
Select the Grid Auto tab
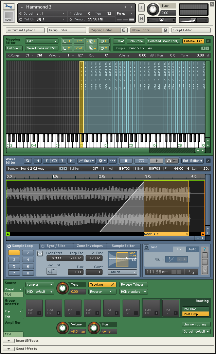[193, 249]
